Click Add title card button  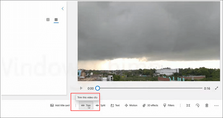60,105
